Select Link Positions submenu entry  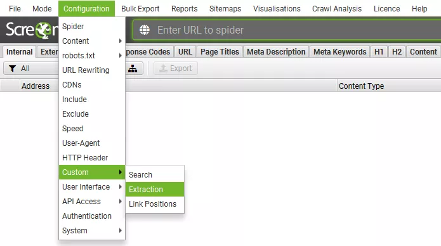coord(155,204)
